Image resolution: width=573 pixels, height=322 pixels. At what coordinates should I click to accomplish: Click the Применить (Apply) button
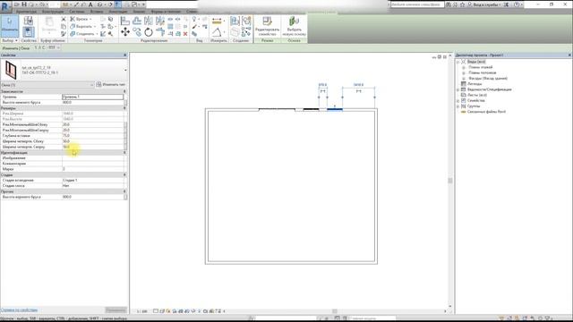115,310
